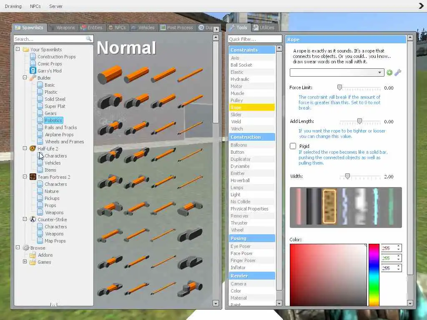Click the Team Fortress 2 icon
The height and width of the screenshot is (320, 427).
(33, 177)
